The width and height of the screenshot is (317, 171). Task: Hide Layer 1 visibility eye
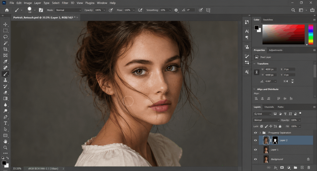coord(255,150)
